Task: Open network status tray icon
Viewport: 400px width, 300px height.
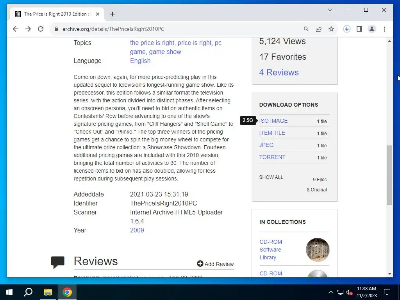Action: pos(340,292)
